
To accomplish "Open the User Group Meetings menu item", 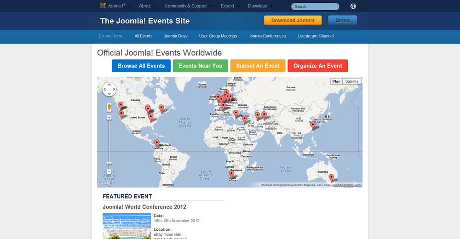I will tap(218, 36).
